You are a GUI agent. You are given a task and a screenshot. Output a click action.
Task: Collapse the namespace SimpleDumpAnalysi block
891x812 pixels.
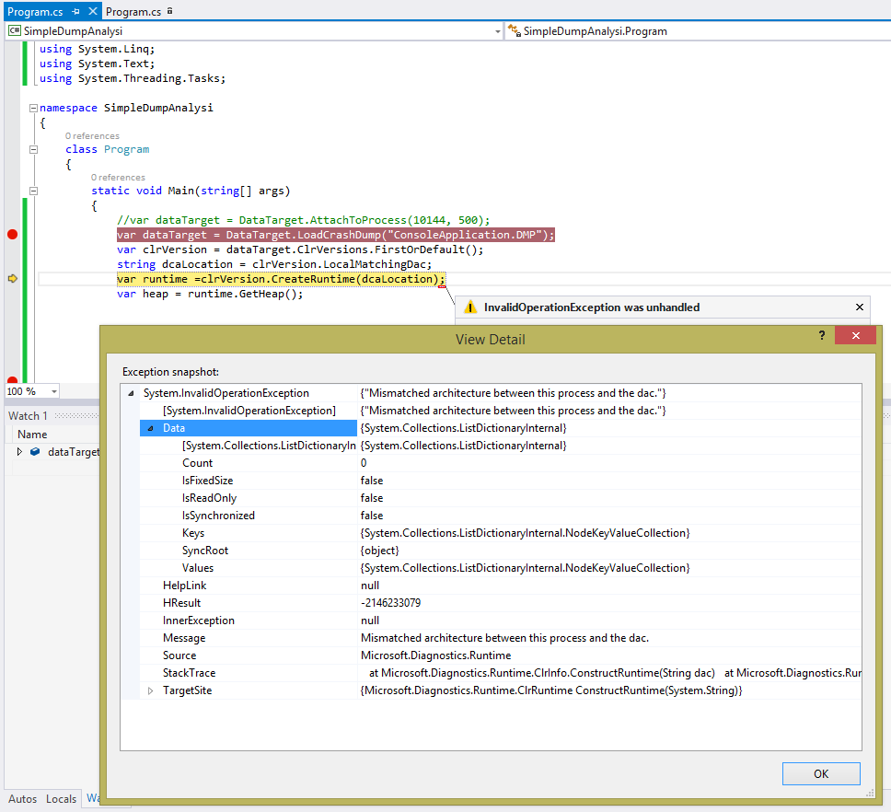point(33,108)
